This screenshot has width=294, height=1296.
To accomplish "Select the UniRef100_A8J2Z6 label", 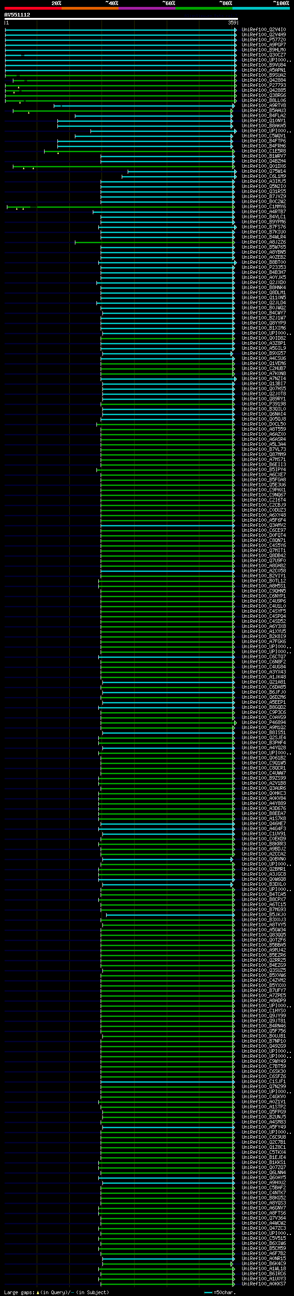I will pyautogui.click(x=264, y=242).
